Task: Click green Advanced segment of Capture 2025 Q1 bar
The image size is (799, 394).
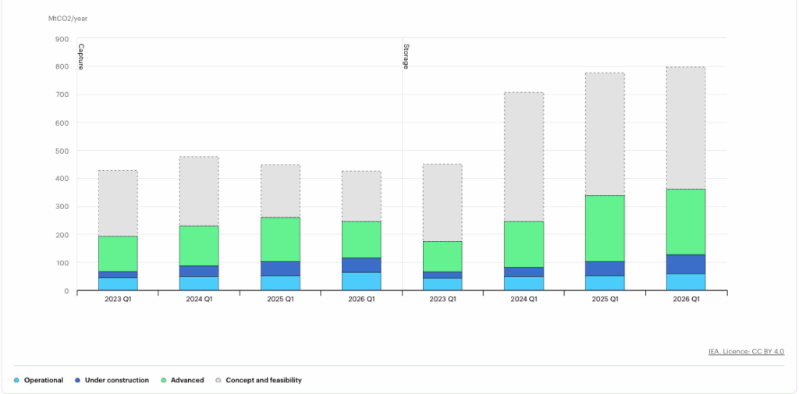Action: (280, 239)
